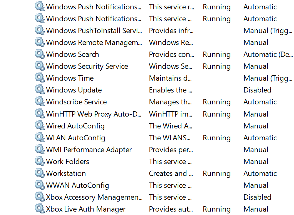Click the WWAN AutoConfig service name
This screenshot has width=294, height=215.
tap(78, 185)
